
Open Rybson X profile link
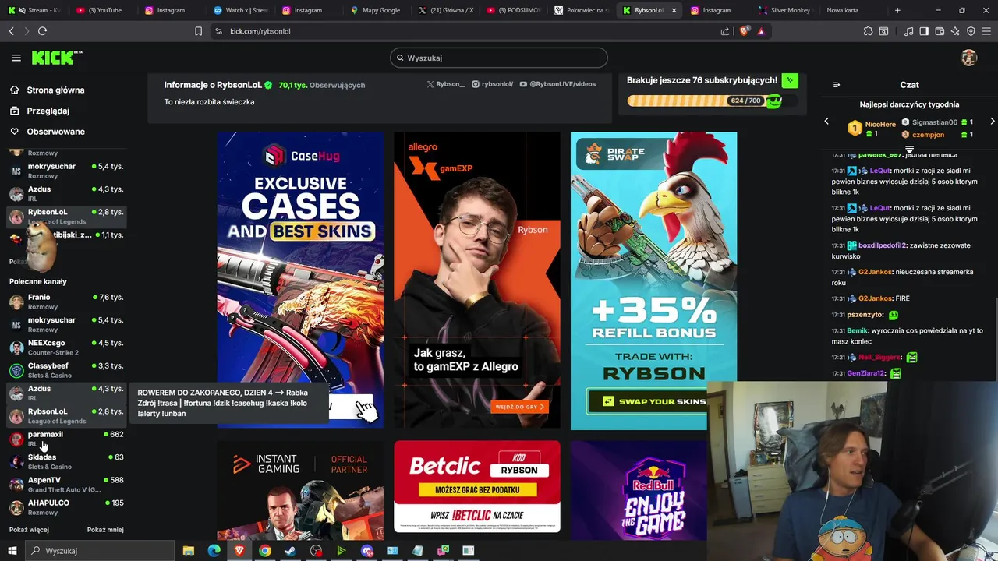click(x=446, y=84)
